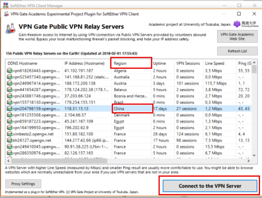This screenshot has height=198, width=262.
Task: Select the Belarus region cell
Action: click(x=120, y=90)
